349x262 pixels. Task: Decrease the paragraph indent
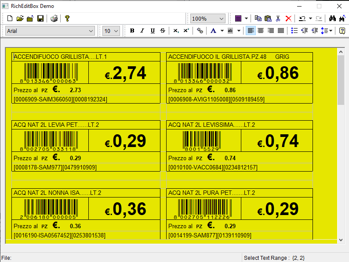pyautogui.click(x=305, y=31)
